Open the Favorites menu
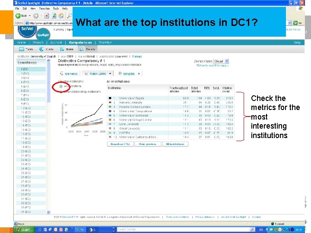 [44, 9]
